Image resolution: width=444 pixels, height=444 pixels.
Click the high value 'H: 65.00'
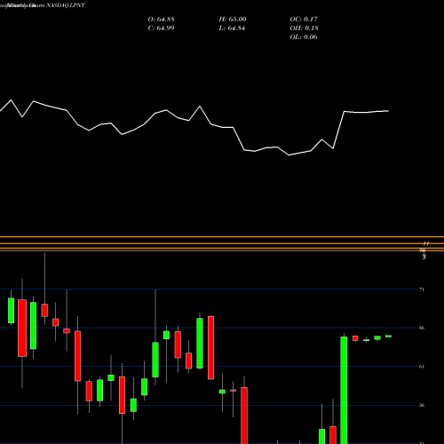point(233,20)
